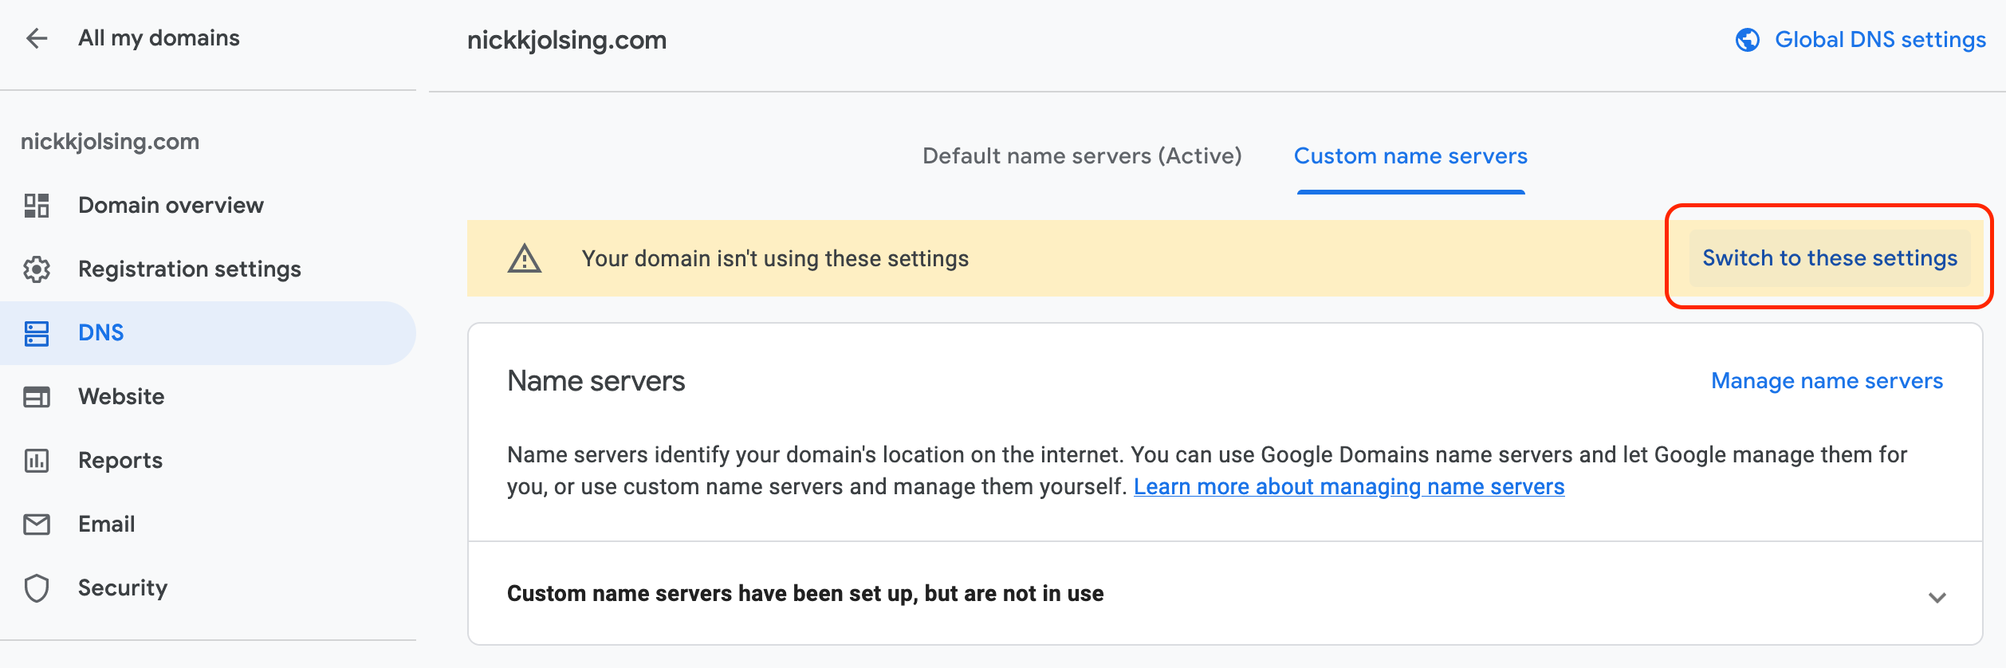Expand custom name servers chevron

(x=1937, y=597)
